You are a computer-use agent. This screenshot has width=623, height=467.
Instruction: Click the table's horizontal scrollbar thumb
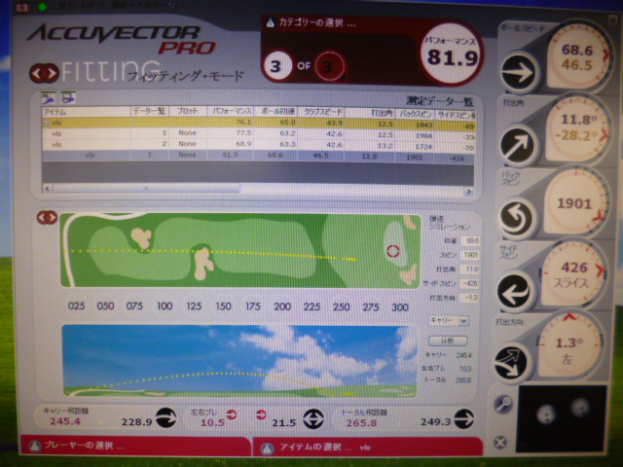[x=146, y=188]
